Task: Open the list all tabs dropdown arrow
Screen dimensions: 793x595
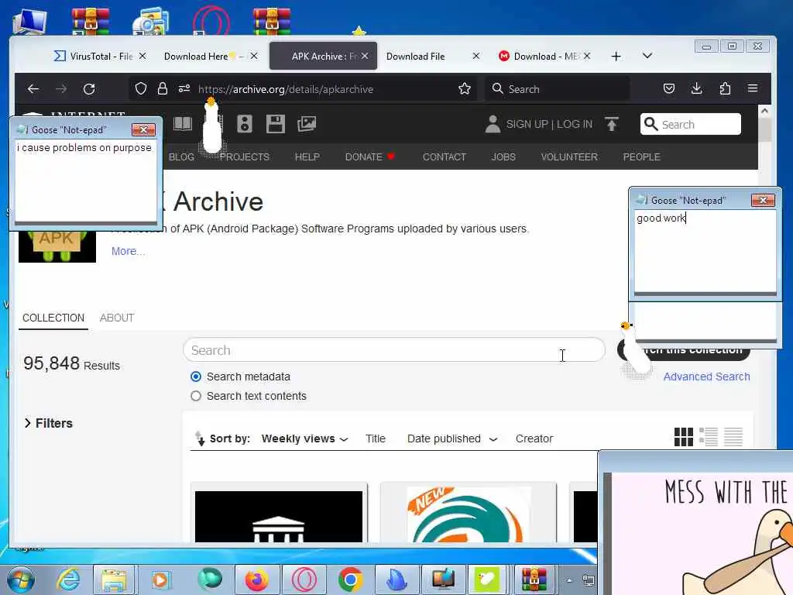Action: tap(647, 56)
